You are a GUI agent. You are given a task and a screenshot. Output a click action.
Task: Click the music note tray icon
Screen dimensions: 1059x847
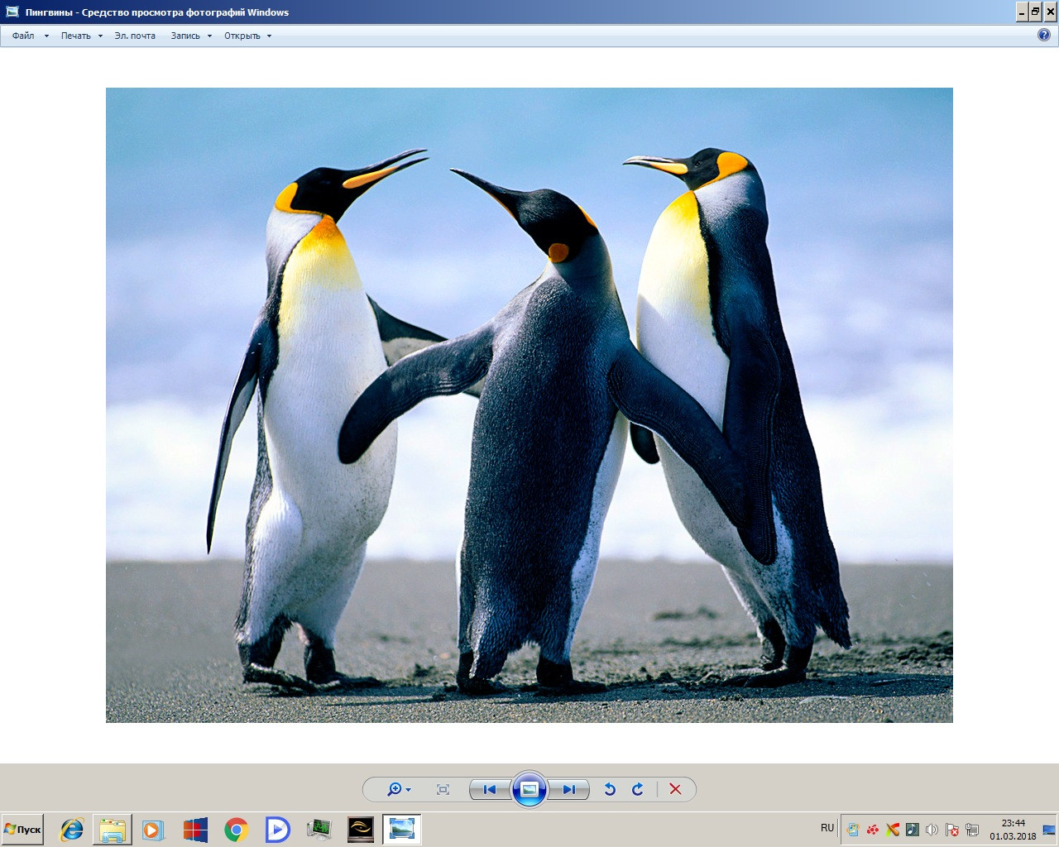tap(913, 830)
